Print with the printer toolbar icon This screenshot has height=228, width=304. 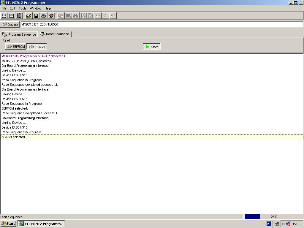click(x=44, y=16)
